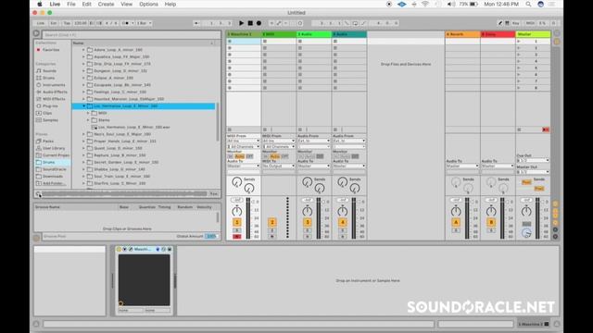Open track 3 Audio From dropdown
593x333 pixels.
coord(313,141)
